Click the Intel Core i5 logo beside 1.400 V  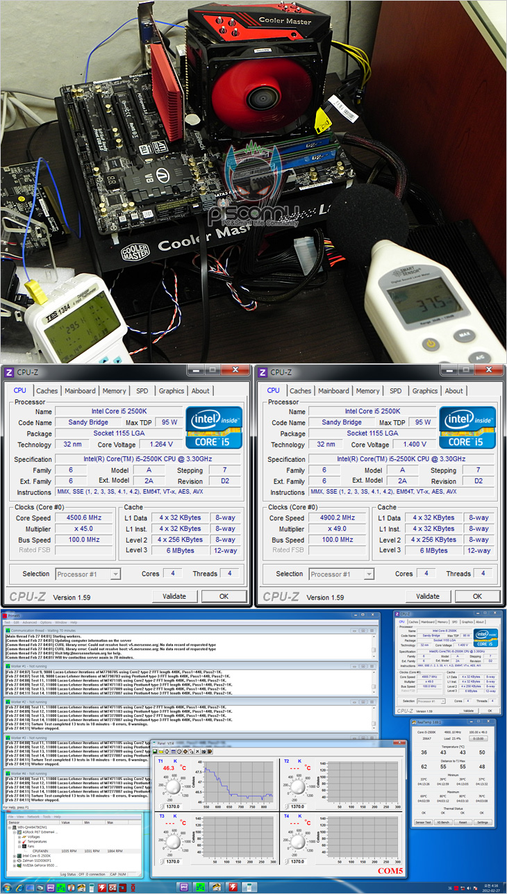467,428
